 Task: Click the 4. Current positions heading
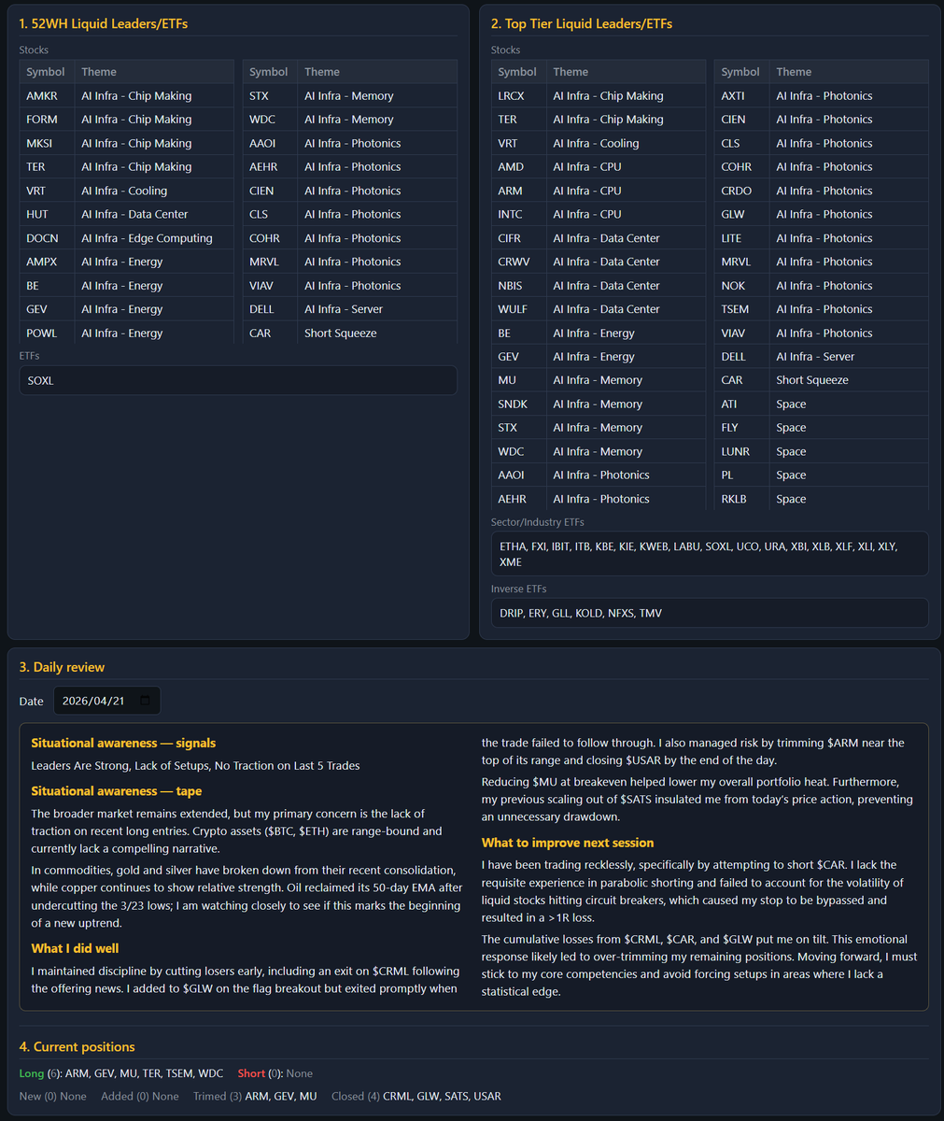[77, 1047]
